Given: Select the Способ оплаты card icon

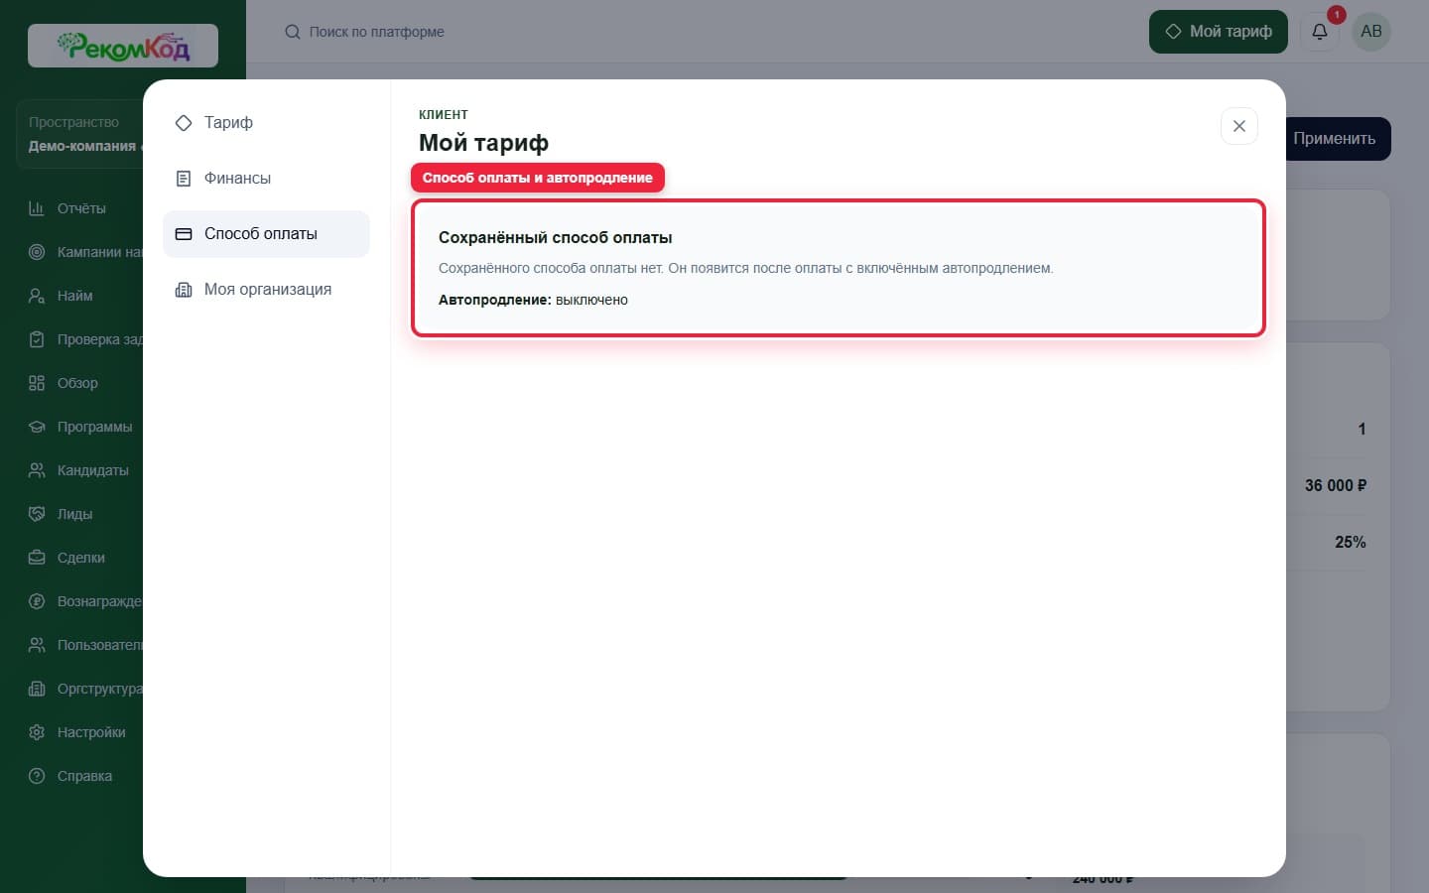Looking at the screenshot, I should tap(184, 234).
